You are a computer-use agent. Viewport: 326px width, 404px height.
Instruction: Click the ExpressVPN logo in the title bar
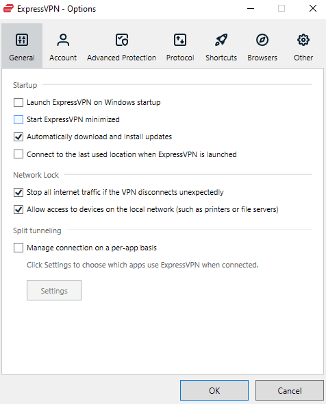coord(8,8)
